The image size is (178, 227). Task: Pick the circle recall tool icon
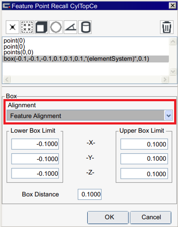tap(56, 27)
